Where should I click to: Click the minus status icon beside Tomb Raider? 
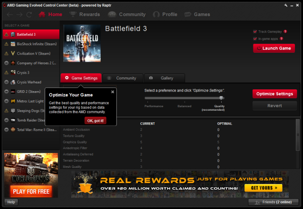[x=6, y=120]
